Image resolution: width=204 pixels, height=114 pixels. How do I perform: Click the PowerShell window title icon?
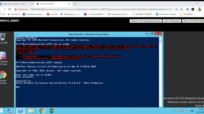[17, 34]
